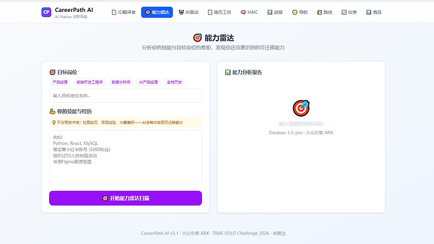
Task: Choose the AI产品经理 job chip
Action: [x=148, y=82]
